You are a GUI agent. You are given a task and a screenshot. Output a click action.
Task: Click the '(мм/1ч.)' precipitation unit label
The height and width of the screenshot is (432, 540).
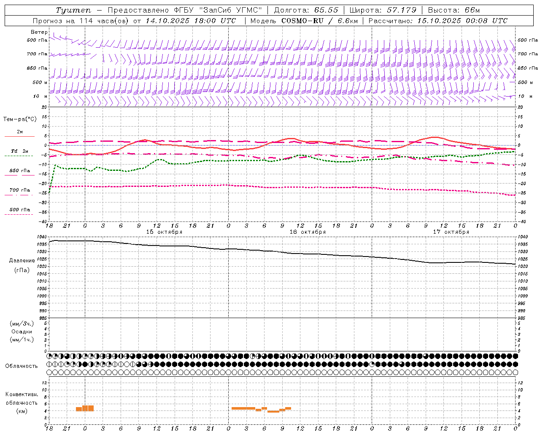coord(22,340)
